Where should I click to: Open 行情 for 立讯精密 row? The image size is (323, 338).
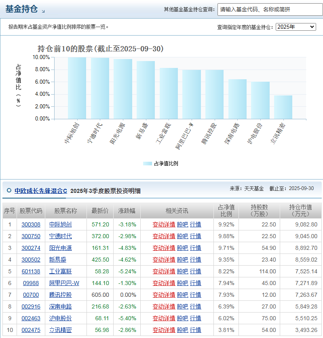click(x=195, y=330)
